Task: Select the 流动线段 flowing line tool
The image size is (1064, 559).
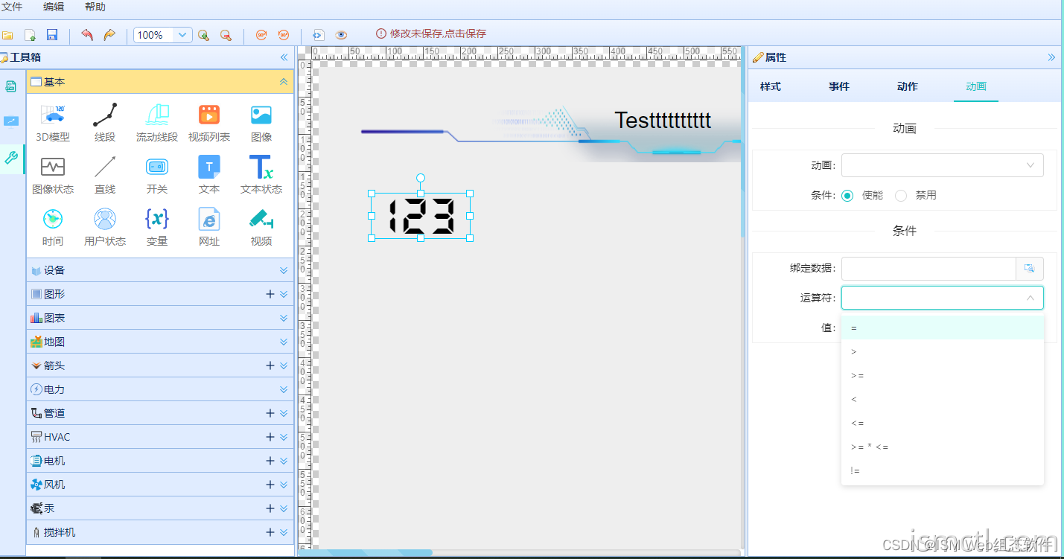Action: [157, 121]
